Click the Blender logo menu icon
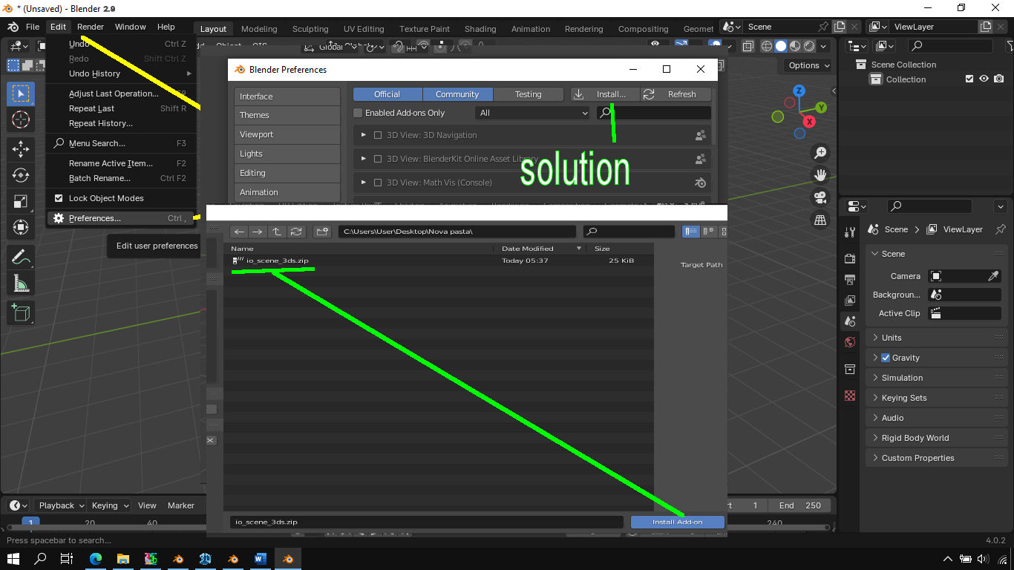The image size is (1014, 570). pos(13,27)
